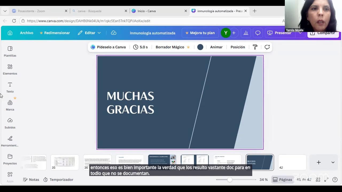The height and width of the screenshot is (192, 342).
Task: Select the MUCHAS GRACIAS page thumbnail
Action: pos(260,162)
